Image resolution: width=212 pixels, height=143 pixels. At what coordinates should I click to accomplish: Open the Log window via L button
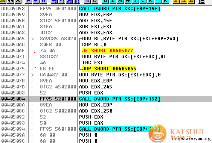(x=105, y=2)
